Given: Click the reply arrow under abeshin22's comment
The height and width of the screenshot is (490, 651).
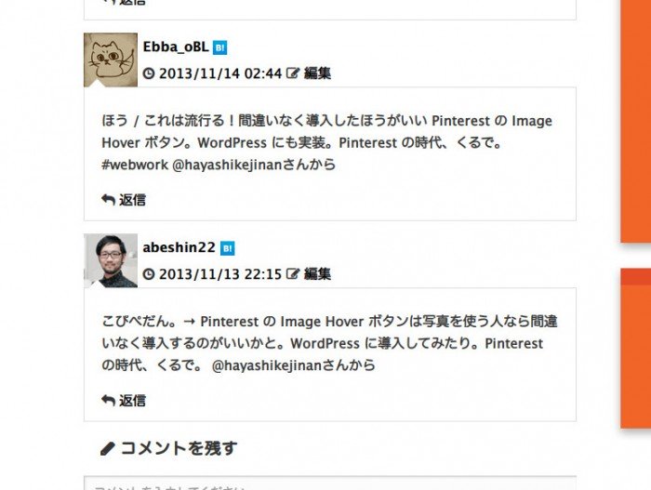Looking at the screenshot, I should point(108,401).
